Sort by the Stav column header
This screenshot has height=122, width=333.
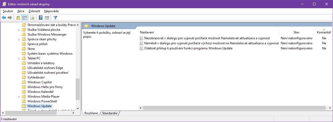pos(296,32)
